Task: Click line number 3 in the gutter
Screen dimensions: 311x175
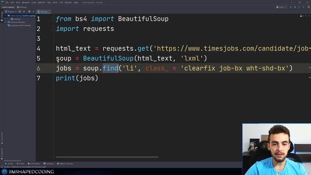Action: [x=38, y=39]
